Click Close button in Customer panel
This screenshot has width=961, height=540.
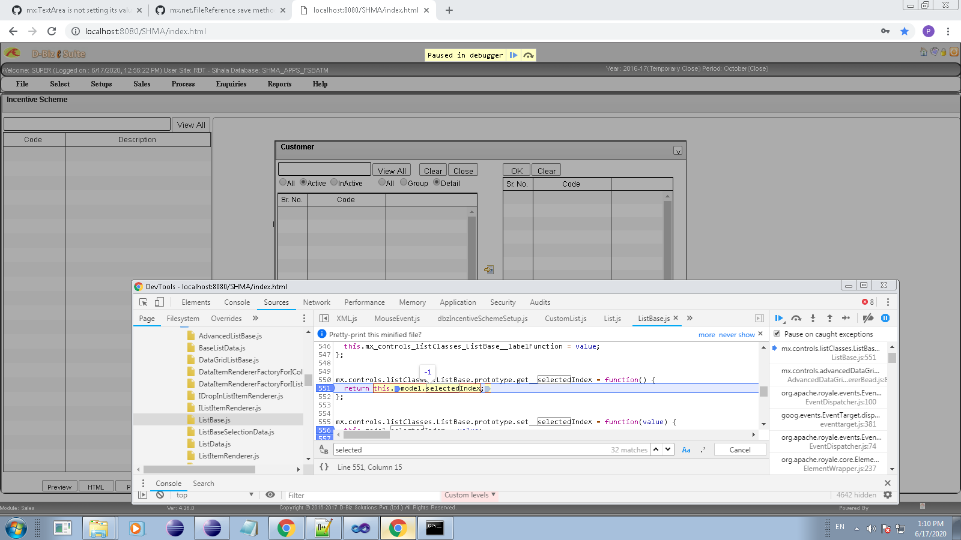463,170
